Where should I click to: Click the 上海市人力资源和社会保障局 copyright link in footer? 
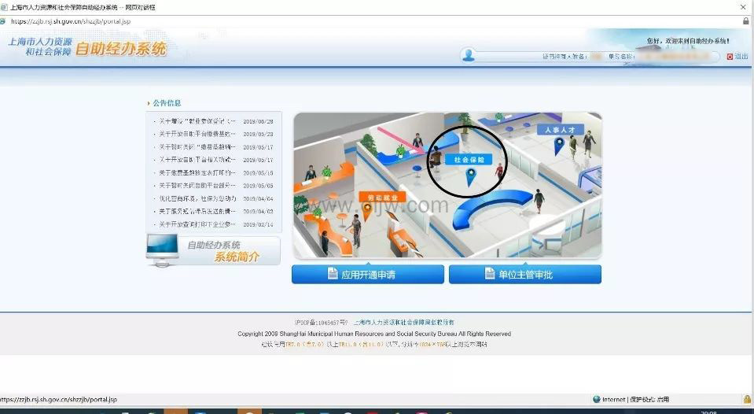(x=403, y=323)
